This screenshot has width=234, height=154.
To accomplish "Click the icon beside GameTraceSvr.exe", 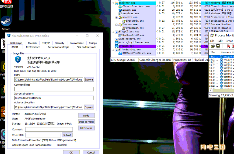I will (117, 39).
